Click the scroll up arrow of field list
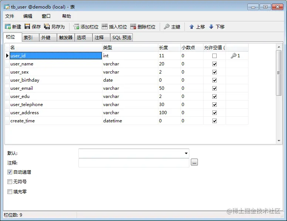This screenshot has height=221, width=287. click(279, 47)
